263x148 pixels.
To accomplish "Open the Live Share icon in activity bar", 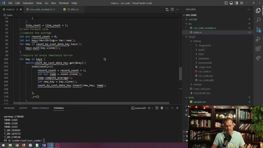I will 258,58.
